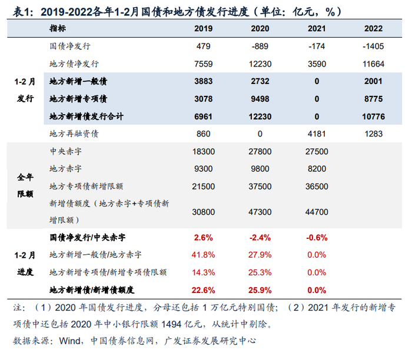412x353 pixels.
Task: Click the value 47300
Action: click(x=260, y=212)
